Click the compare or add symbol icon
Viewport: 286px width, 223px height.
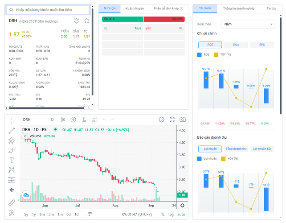73,120
